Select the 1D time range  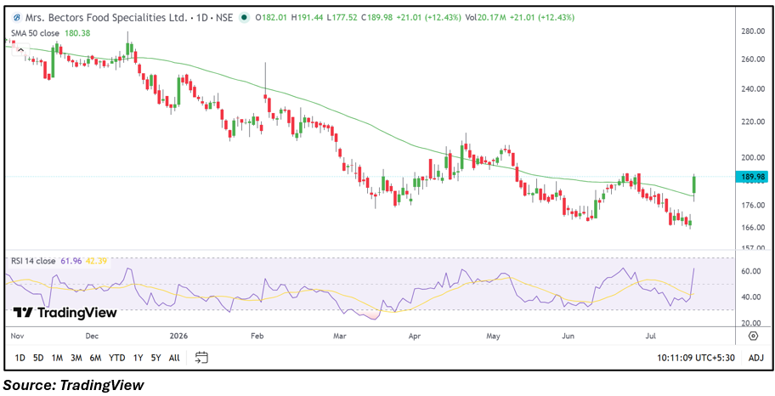(x=20, y=358)
